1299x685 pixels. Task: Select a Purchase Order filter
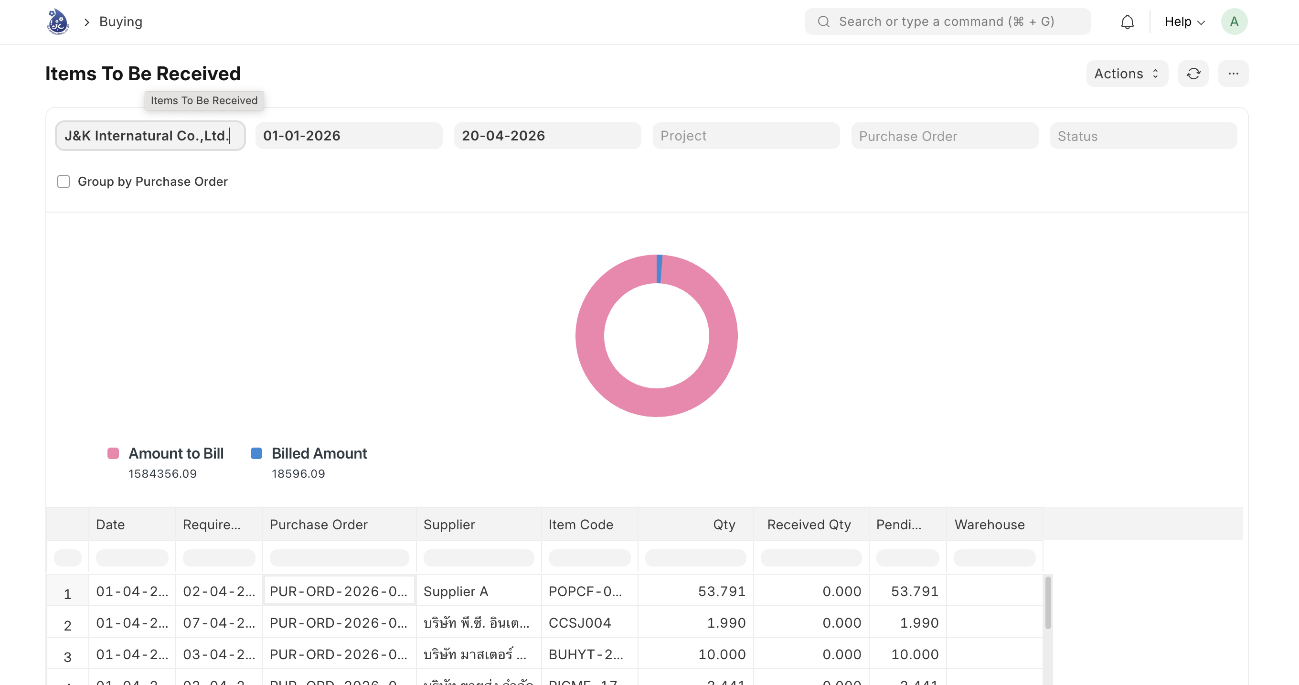[945, 136]
